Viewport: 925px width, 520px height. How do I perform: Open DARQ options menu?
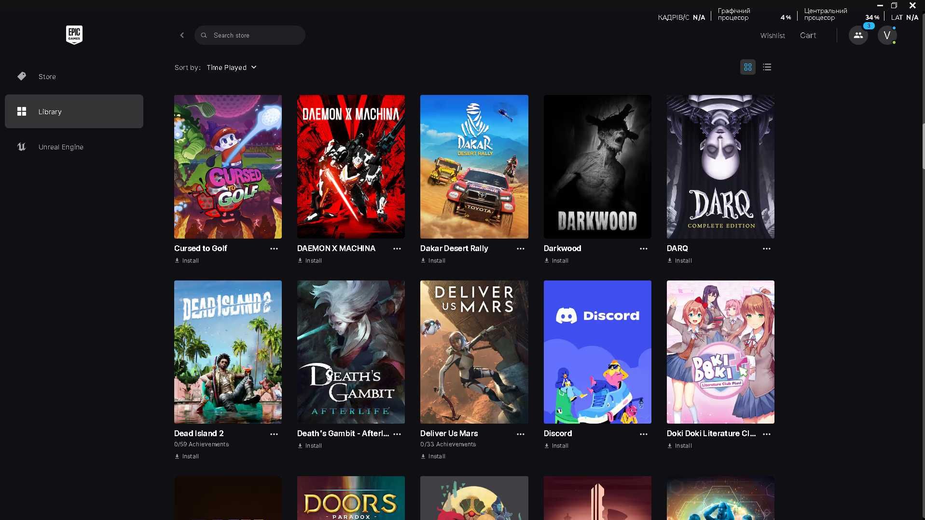tap(767, 249)
